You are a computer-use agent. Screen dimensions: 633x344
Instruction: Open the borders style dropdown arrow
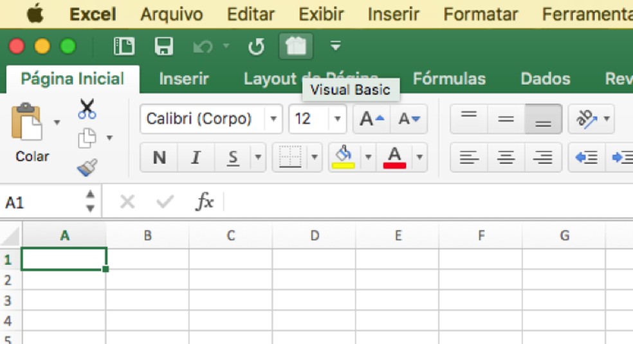tap(315, 158)
